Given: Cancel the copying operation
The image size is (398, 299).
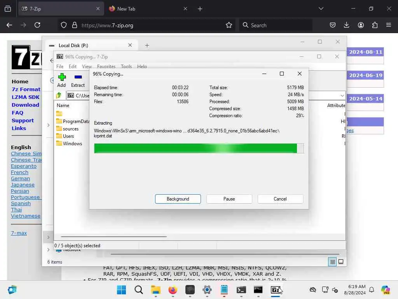Looking at the screenshot, I should point(280,199).
